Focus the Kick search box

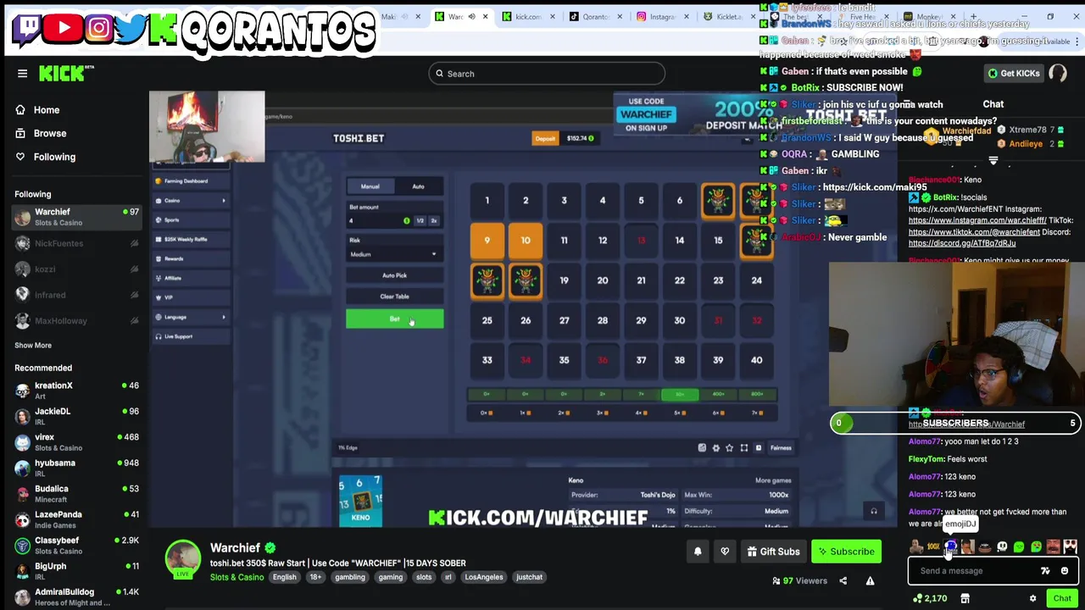pos(547,74)
